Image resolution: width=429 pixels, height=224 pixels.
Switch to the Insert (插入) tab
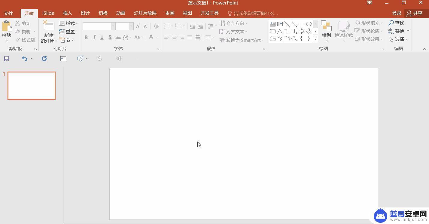pos(68,13)
